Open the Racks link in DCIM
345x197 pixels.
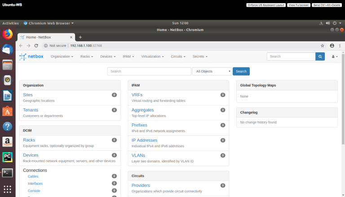[x=29, y=140]
